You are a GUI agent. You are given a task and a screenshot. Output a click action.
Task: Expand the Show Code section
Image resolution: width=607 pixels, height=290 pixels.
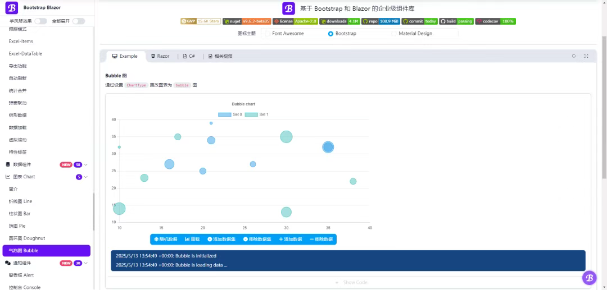point(351,282)
